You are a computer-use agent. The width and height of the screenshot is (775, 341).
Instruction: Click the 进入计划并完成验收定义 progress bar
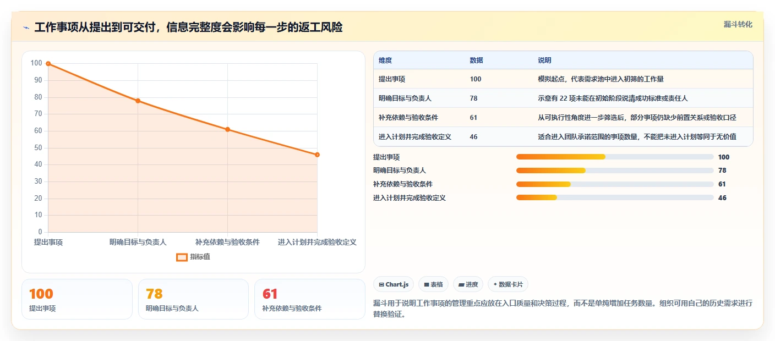pos(615,197)
